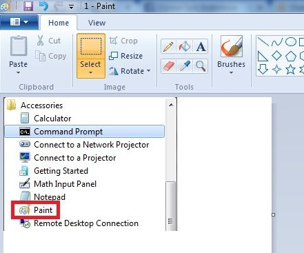This screenshot has height=253, width=304.
Task: Choose the Right triangle shape
Action: click(x=263, y=56)
